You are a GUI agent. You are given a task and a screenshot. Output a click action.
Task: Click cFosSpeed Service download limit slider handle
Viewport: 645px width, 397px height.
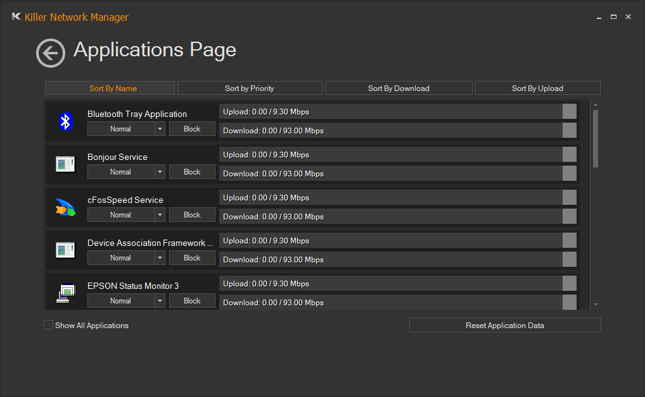coord(570,216)
